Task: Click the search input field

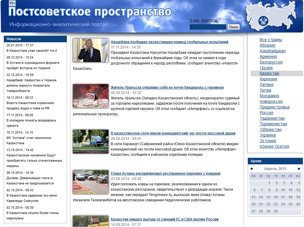Action: [208, 27]
